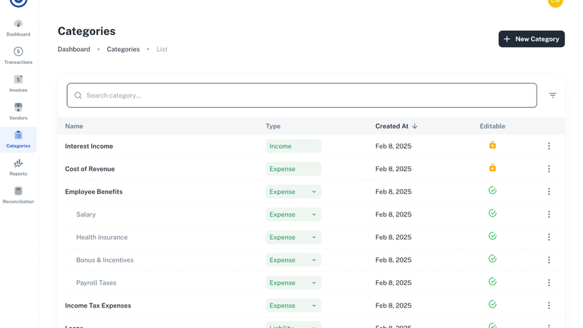The height and width of the screenshot is (328, 583).
Task: Open Invoices from the sidebar
Action: tap(18, 83)
